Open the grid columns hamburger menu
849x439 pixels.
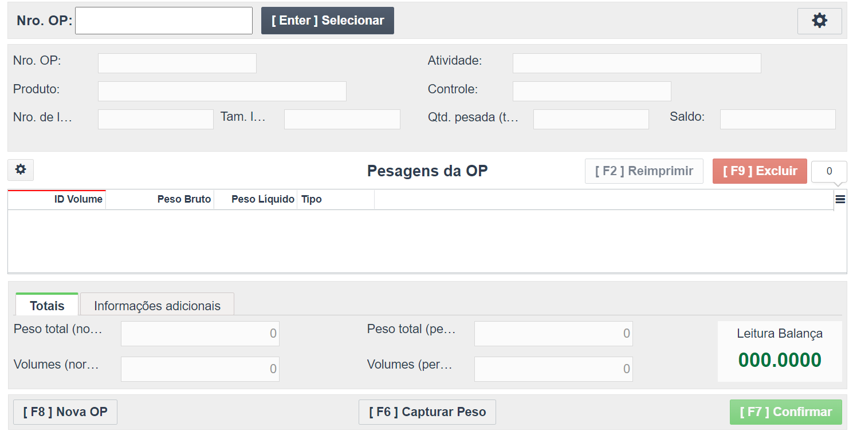[840, 199]
